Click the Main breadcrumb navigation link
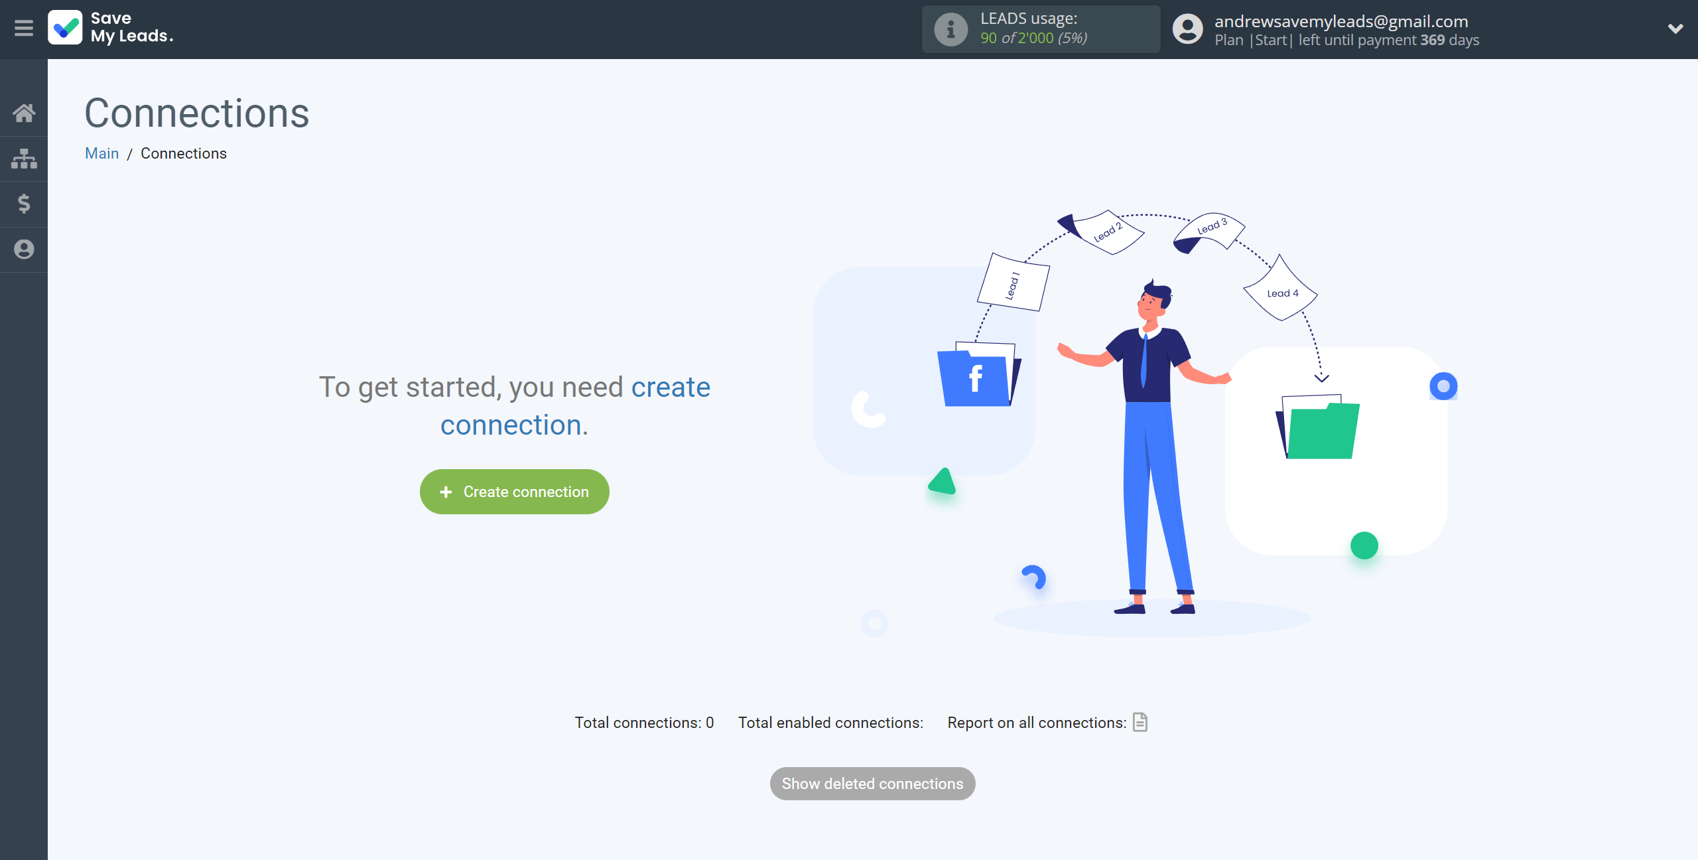The image size is (1698, 860). pyautogui.click(x=102, y=153)
